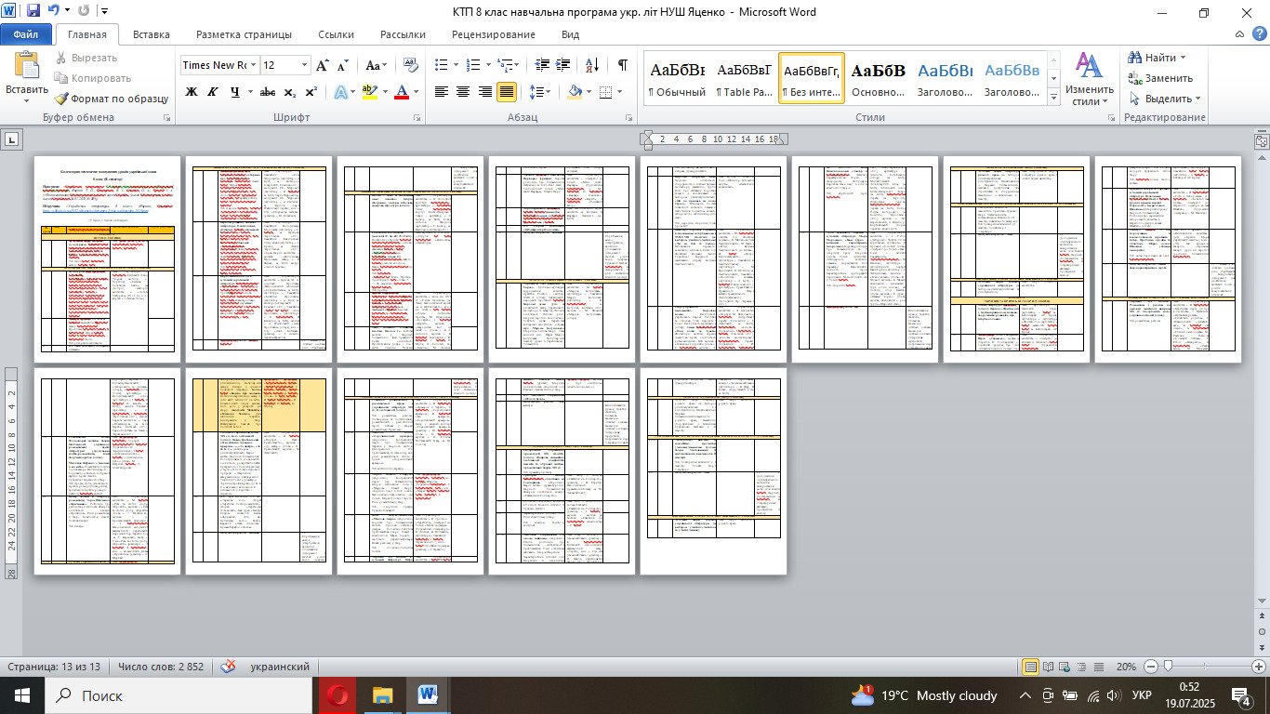Toggle strikethrough formatting (abc)
1270x714 pixels.
click(x=268, y=92)
